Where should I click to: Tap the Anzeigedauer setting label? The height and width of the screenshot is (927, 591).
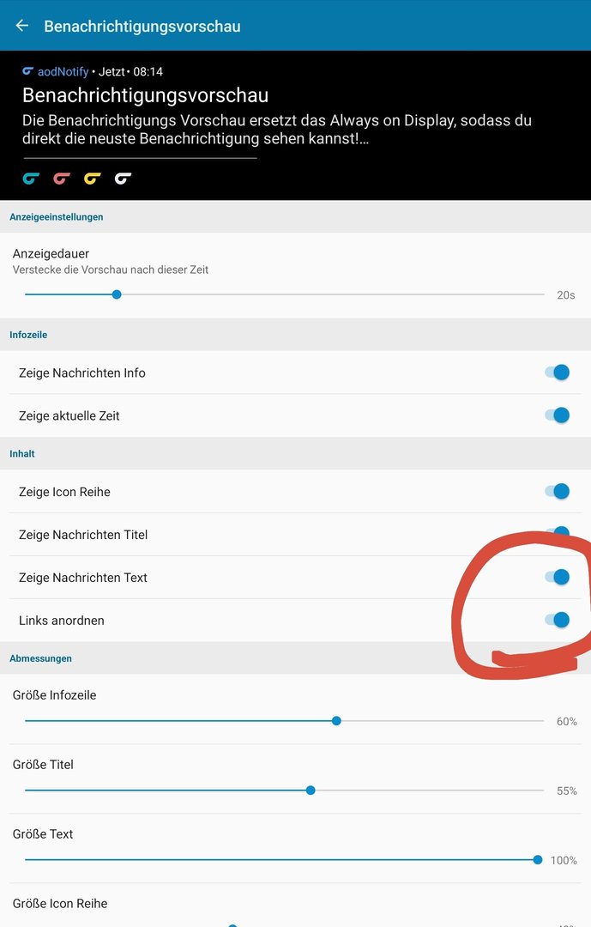pyautogui.click(x=51, y=253)
